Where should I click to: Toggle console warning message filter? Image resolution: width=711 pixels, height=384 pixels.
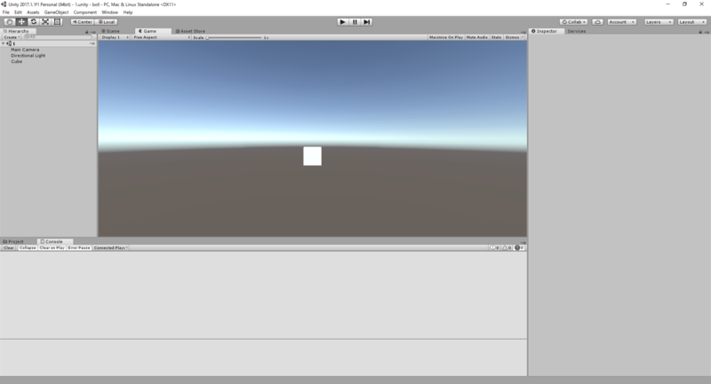pos(507,247)
